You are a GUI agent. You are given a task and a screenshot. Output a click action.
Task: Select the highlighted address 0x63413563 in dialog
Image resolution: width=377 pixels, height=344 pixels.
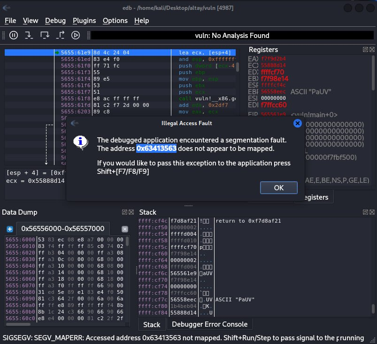(x=156, y=149)
